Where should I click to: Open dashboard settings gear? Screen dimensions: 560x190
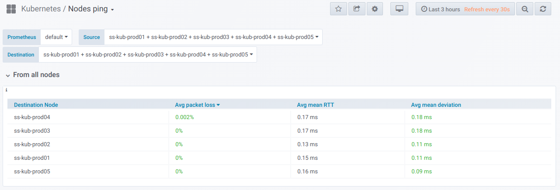coord(375,9)
